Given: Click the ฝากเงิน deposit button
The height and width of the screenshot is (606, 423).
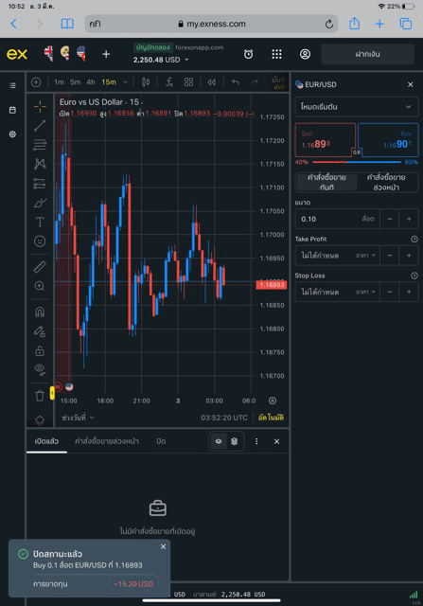Looking at the screenshot, I should coord(367,54).
